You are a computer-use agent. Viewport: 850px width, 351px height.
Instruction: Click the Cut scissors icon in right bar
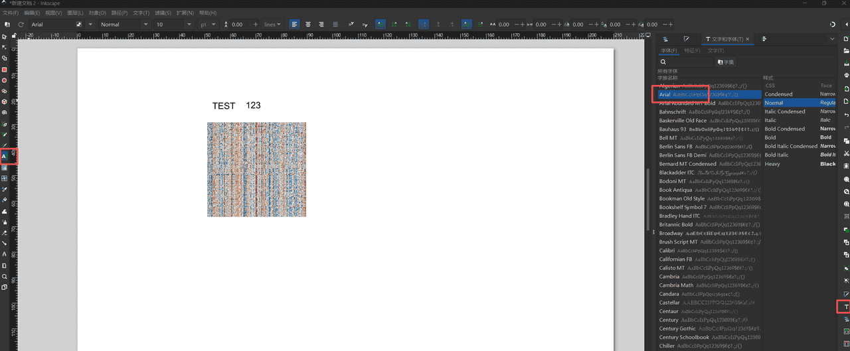(x=846, y=153)
